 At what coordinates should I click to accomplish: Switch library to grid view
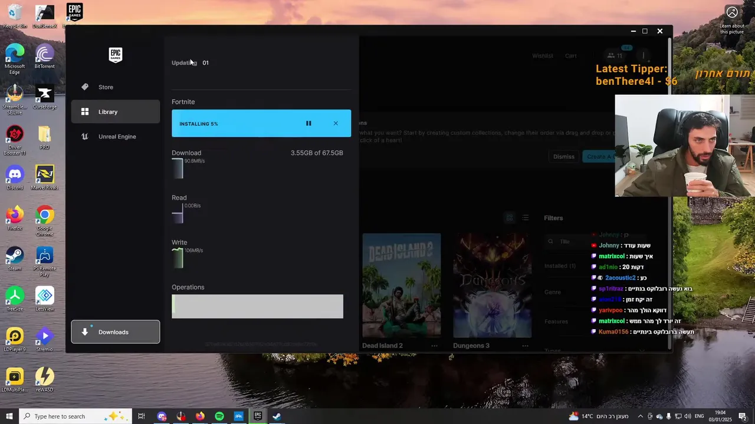[510, 218]
